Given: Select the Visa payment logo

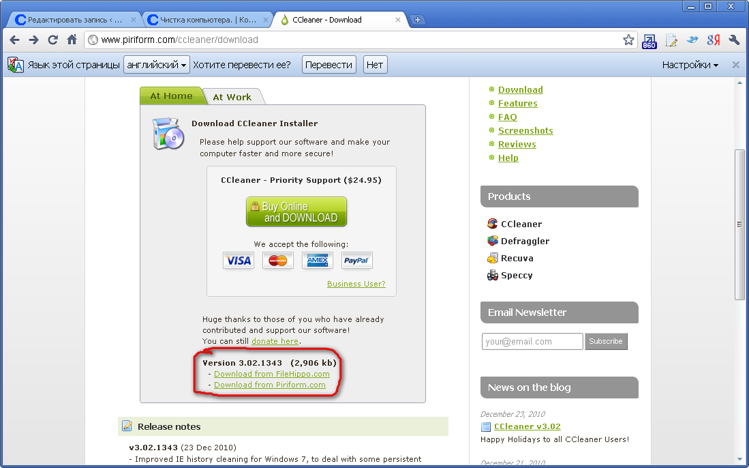Looking at the screenshot, I should point(239,261).
